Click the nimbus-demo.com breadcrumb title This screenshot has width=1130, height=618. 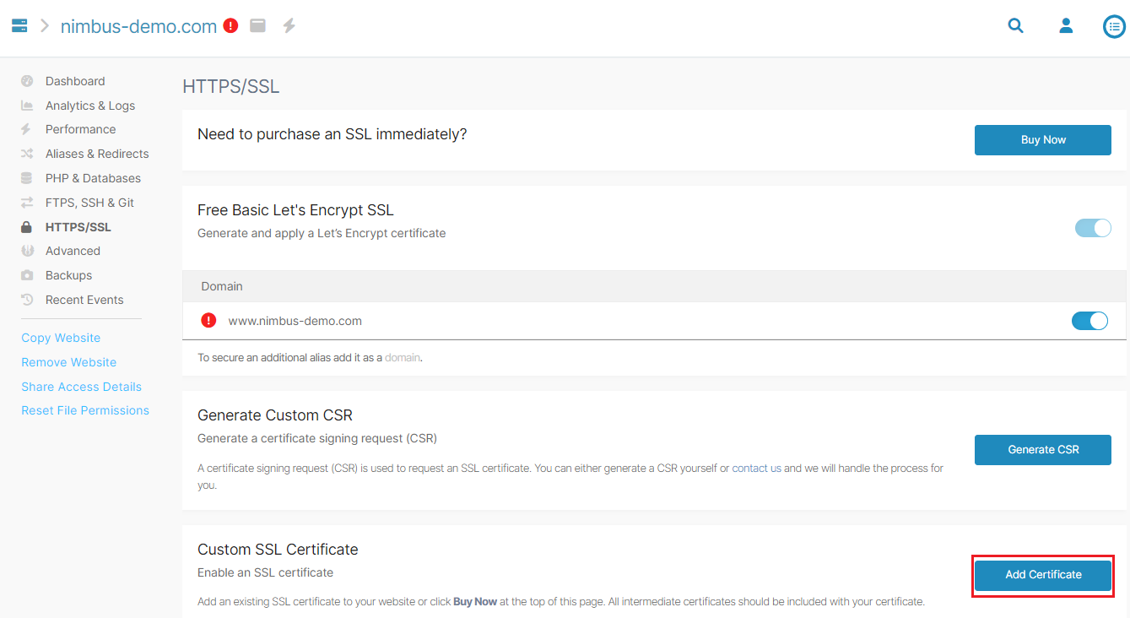click(x=138, y=26)
